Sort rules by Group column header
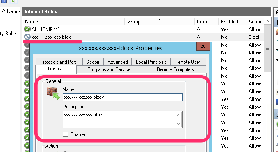The image size is (278, 152). (x=160, y=22)
